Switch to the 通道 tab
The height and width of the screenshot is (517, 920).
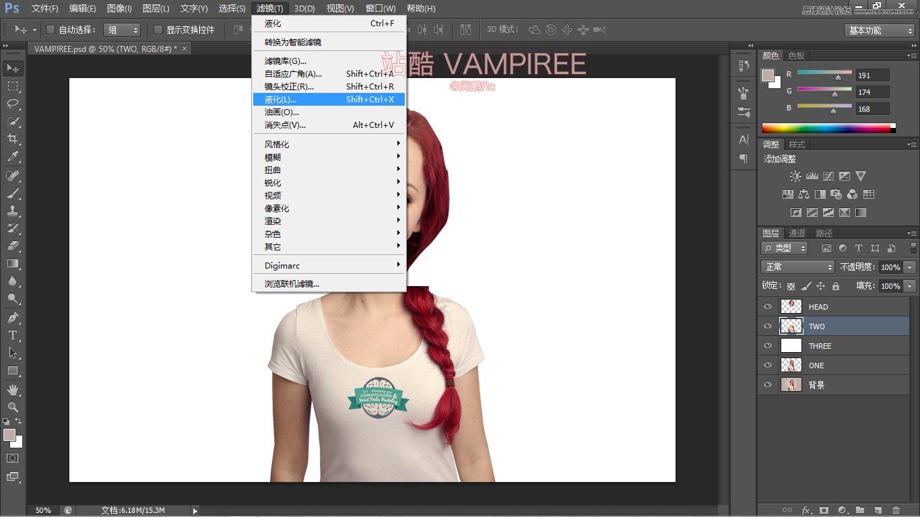797,233
